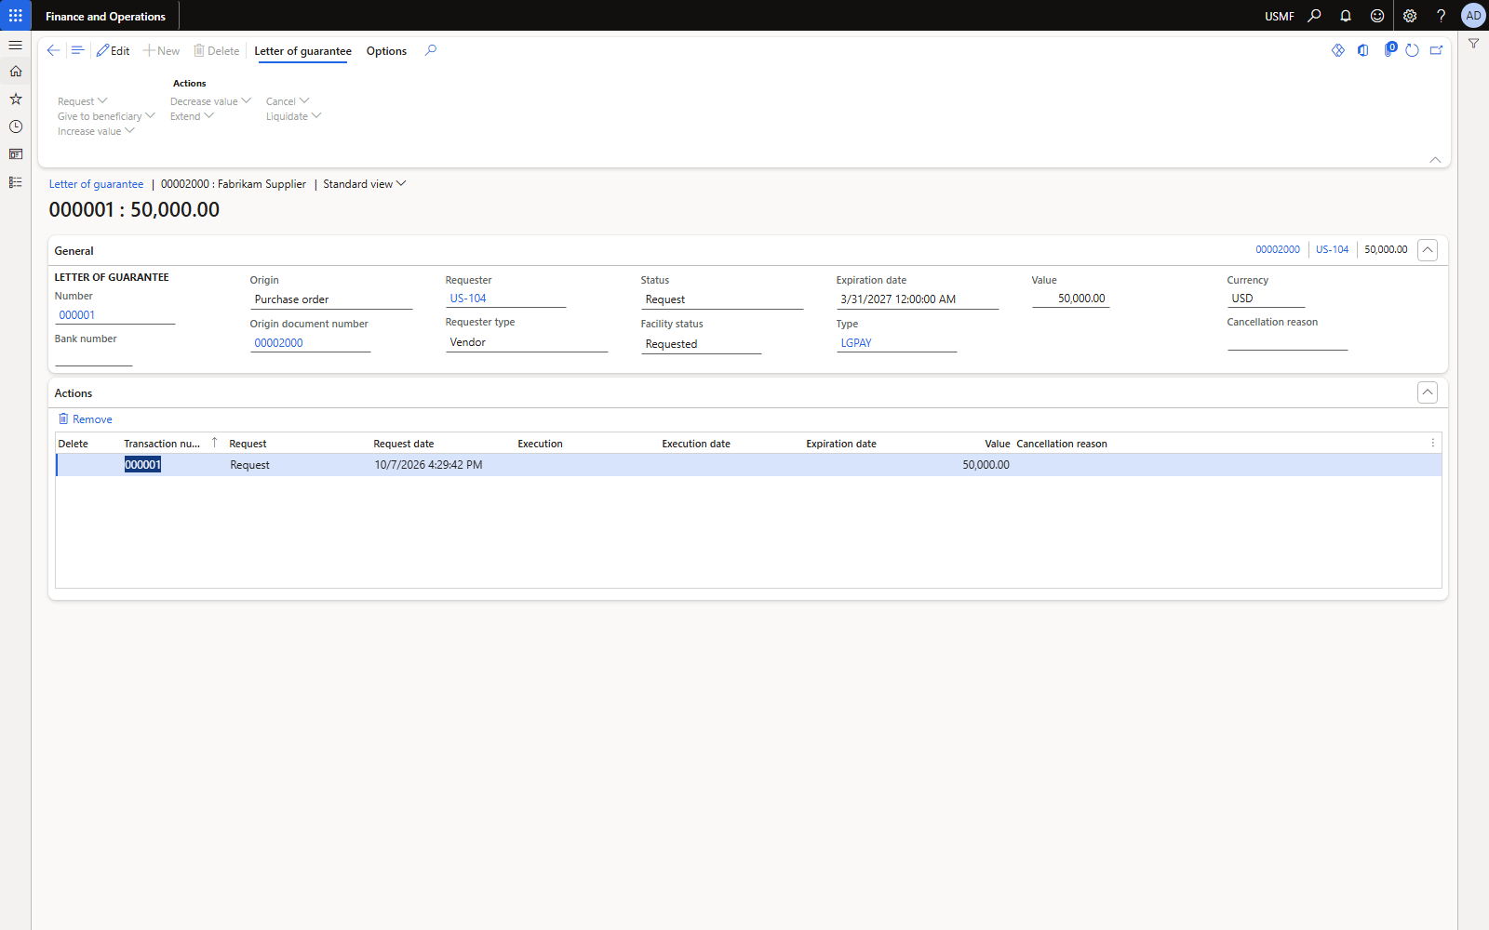This screenshot has height=930, width=1489.
Task: Open the help question mark
Action: 1441,16
